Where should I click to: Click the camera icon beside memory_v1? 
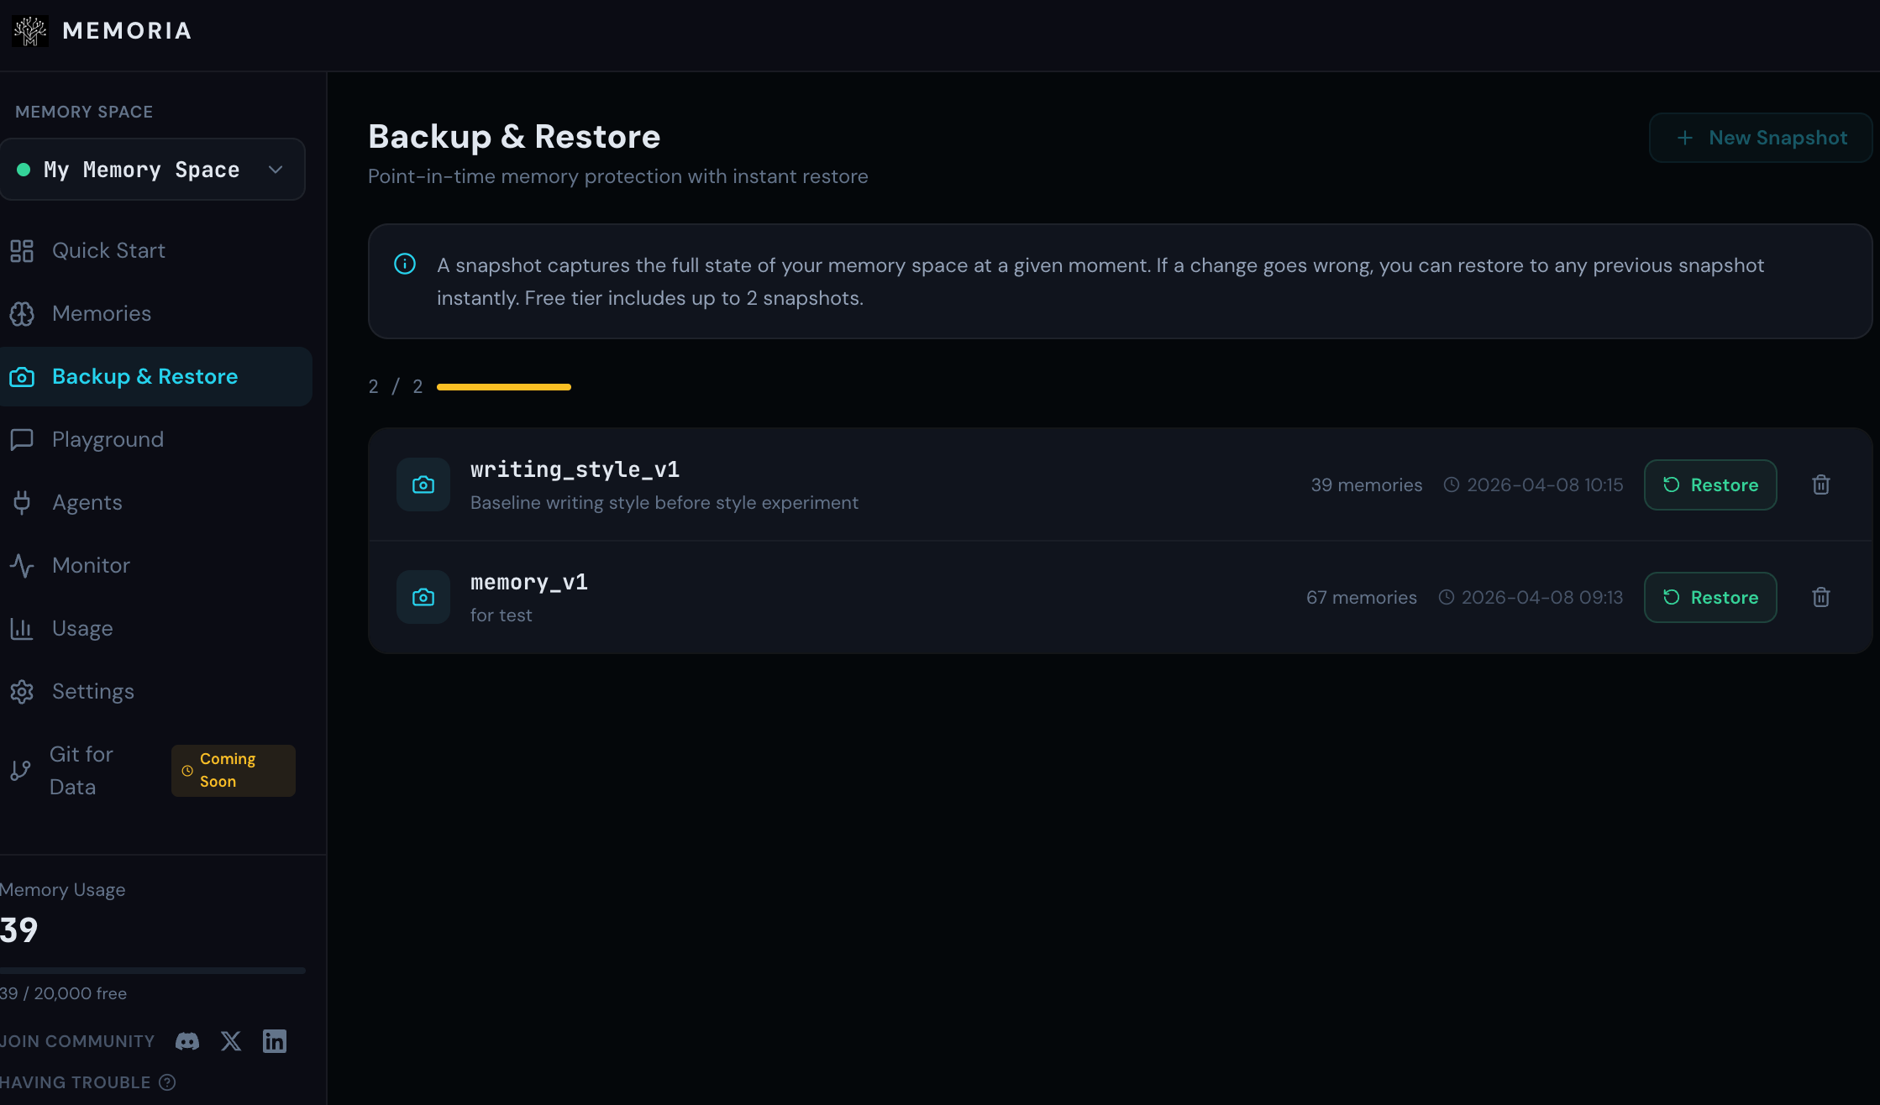423,597
